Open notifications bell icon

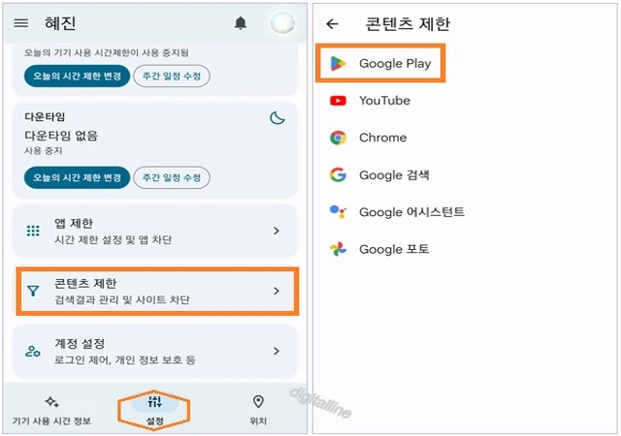point(241,23)
